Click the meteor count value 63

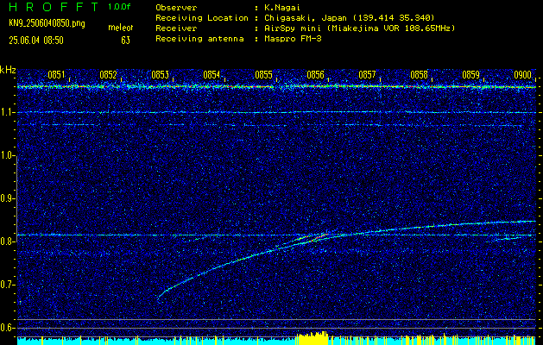point(125,41)
